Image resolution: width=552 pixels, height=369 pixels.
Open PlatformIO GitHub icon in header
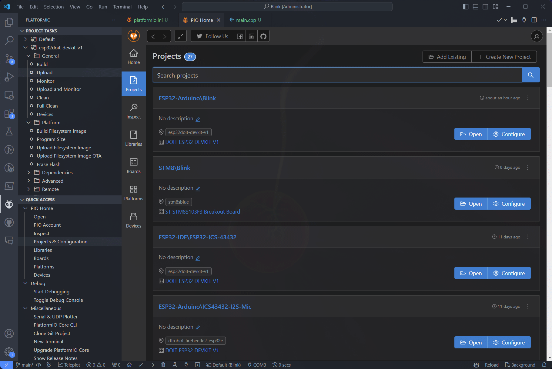[263, 36]
